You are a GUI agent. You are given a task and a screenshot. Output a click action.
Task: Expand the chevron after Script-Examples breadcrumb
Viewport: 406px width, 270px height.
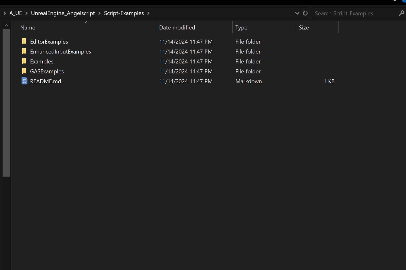148,13
